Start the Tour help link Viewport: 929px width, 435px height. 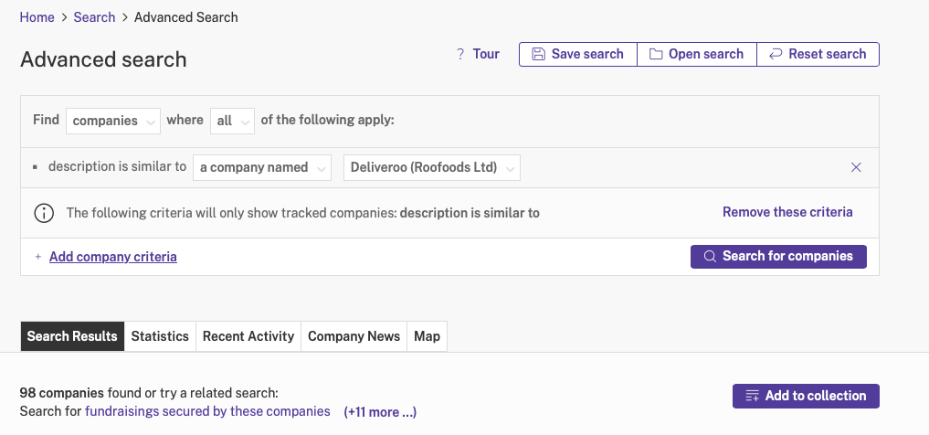point(486,54)
